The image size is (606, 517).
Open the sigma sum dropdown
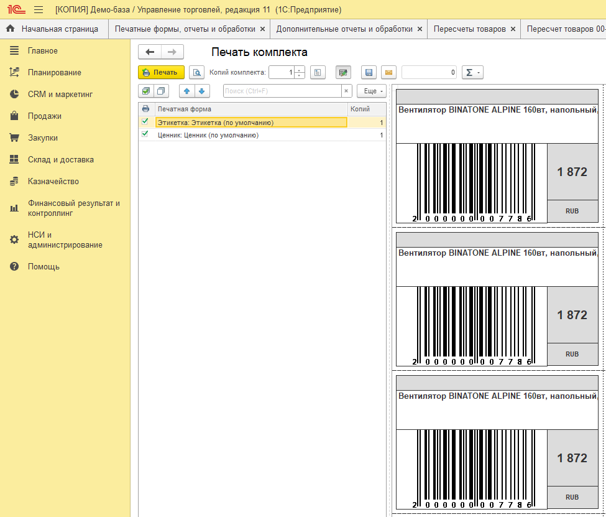tap(472, 72)
